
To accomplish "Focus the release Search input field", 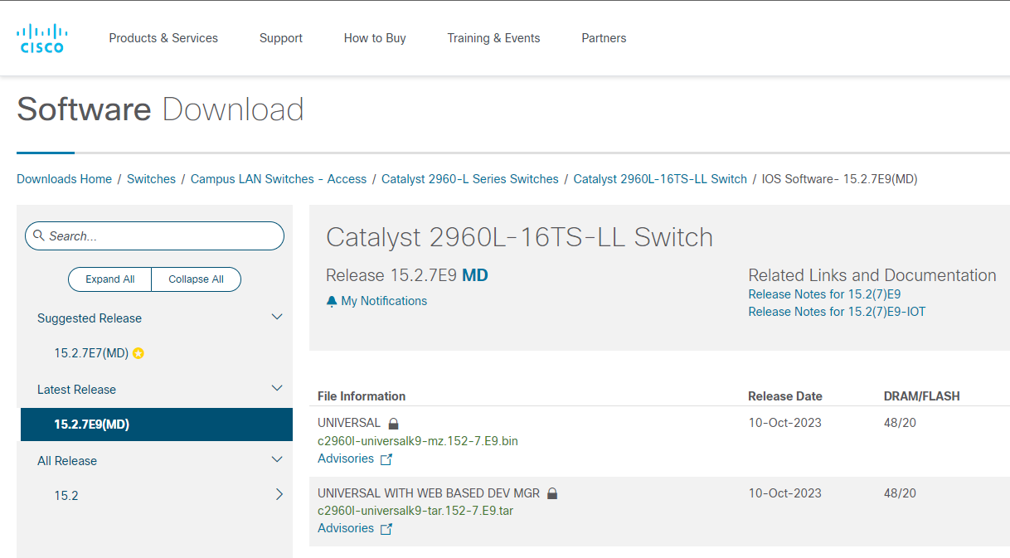I will coord(154,236).
